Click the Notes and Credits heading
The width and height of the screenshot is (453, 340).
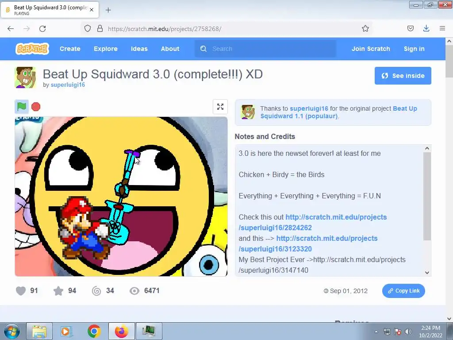[x=265, y=136]
